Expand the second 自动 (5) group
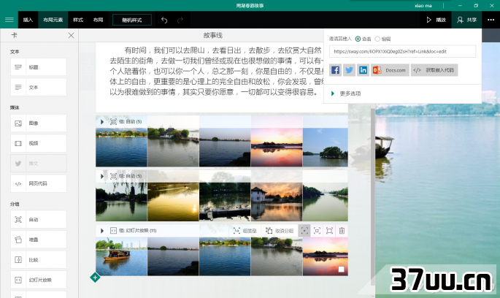Image resolution: width=500 pixels, height=298 pixels. tap(102, 176)
